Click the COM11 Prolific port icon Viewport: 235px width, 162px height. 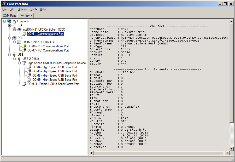pos(24,84)
